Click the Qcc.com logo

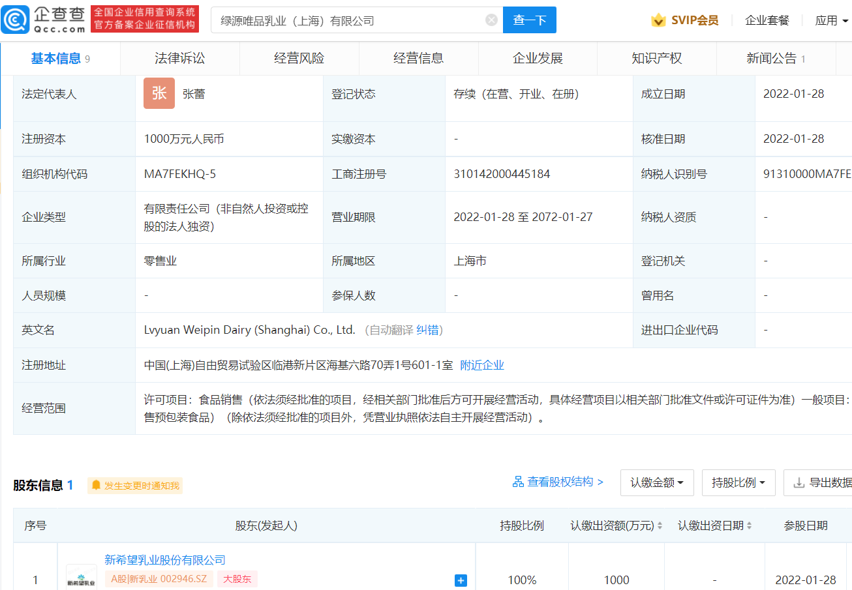tap(44, 20)
